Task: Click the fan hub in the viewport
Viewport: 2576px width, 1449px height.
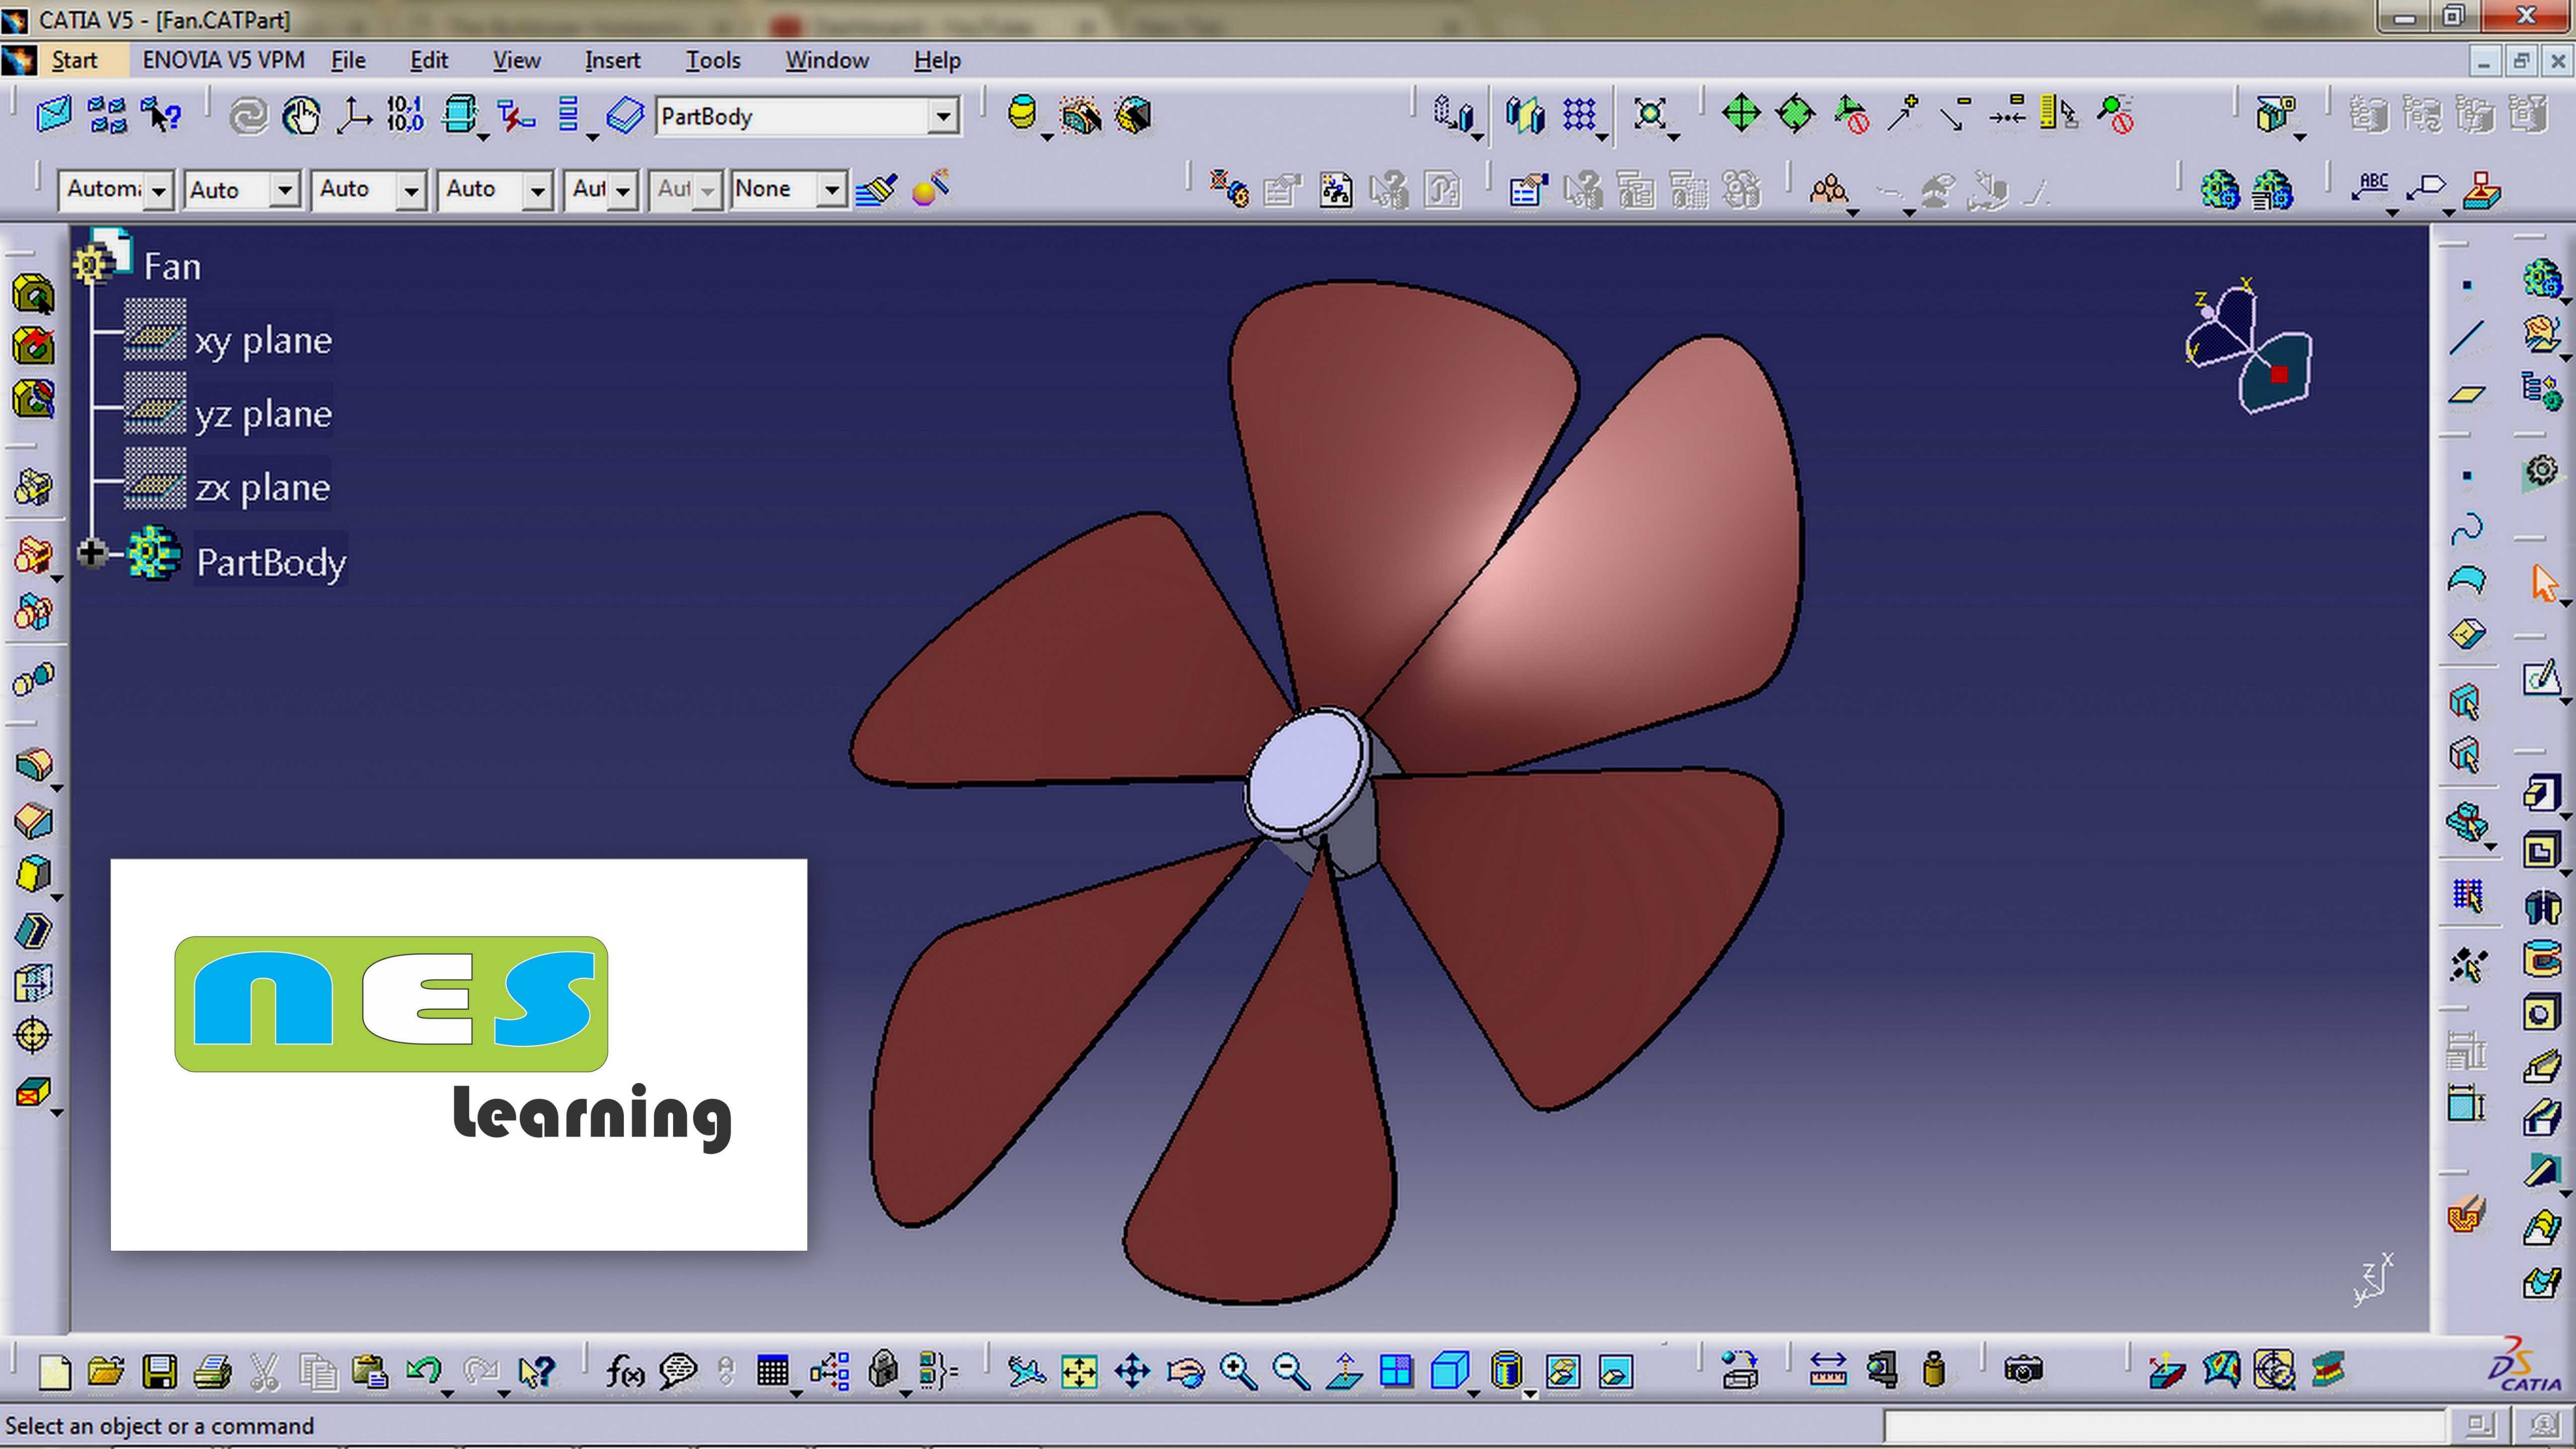Action: pos(1308,774)
